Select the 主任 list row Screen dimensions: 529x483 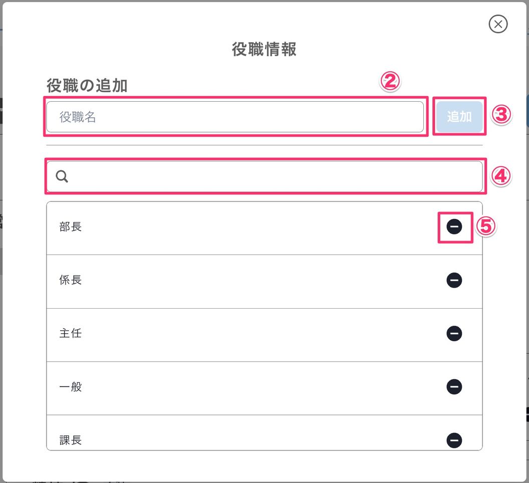[x=264, y=335]
